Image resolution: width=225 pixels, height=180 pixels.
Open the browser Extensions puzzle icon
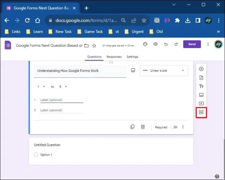coord(177,20)
